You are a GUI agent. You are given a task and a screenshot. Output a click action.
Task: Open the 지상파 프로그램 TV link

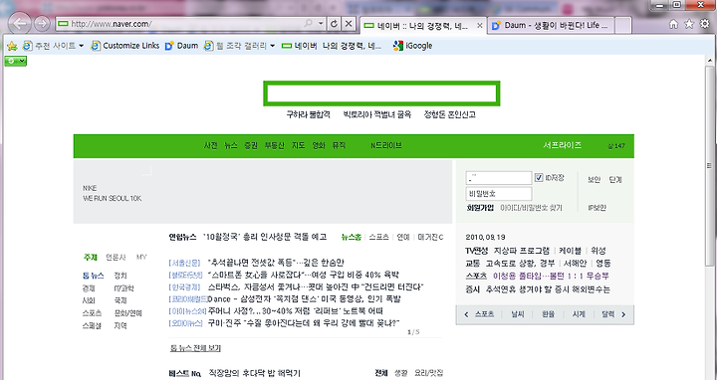[522, 251]
